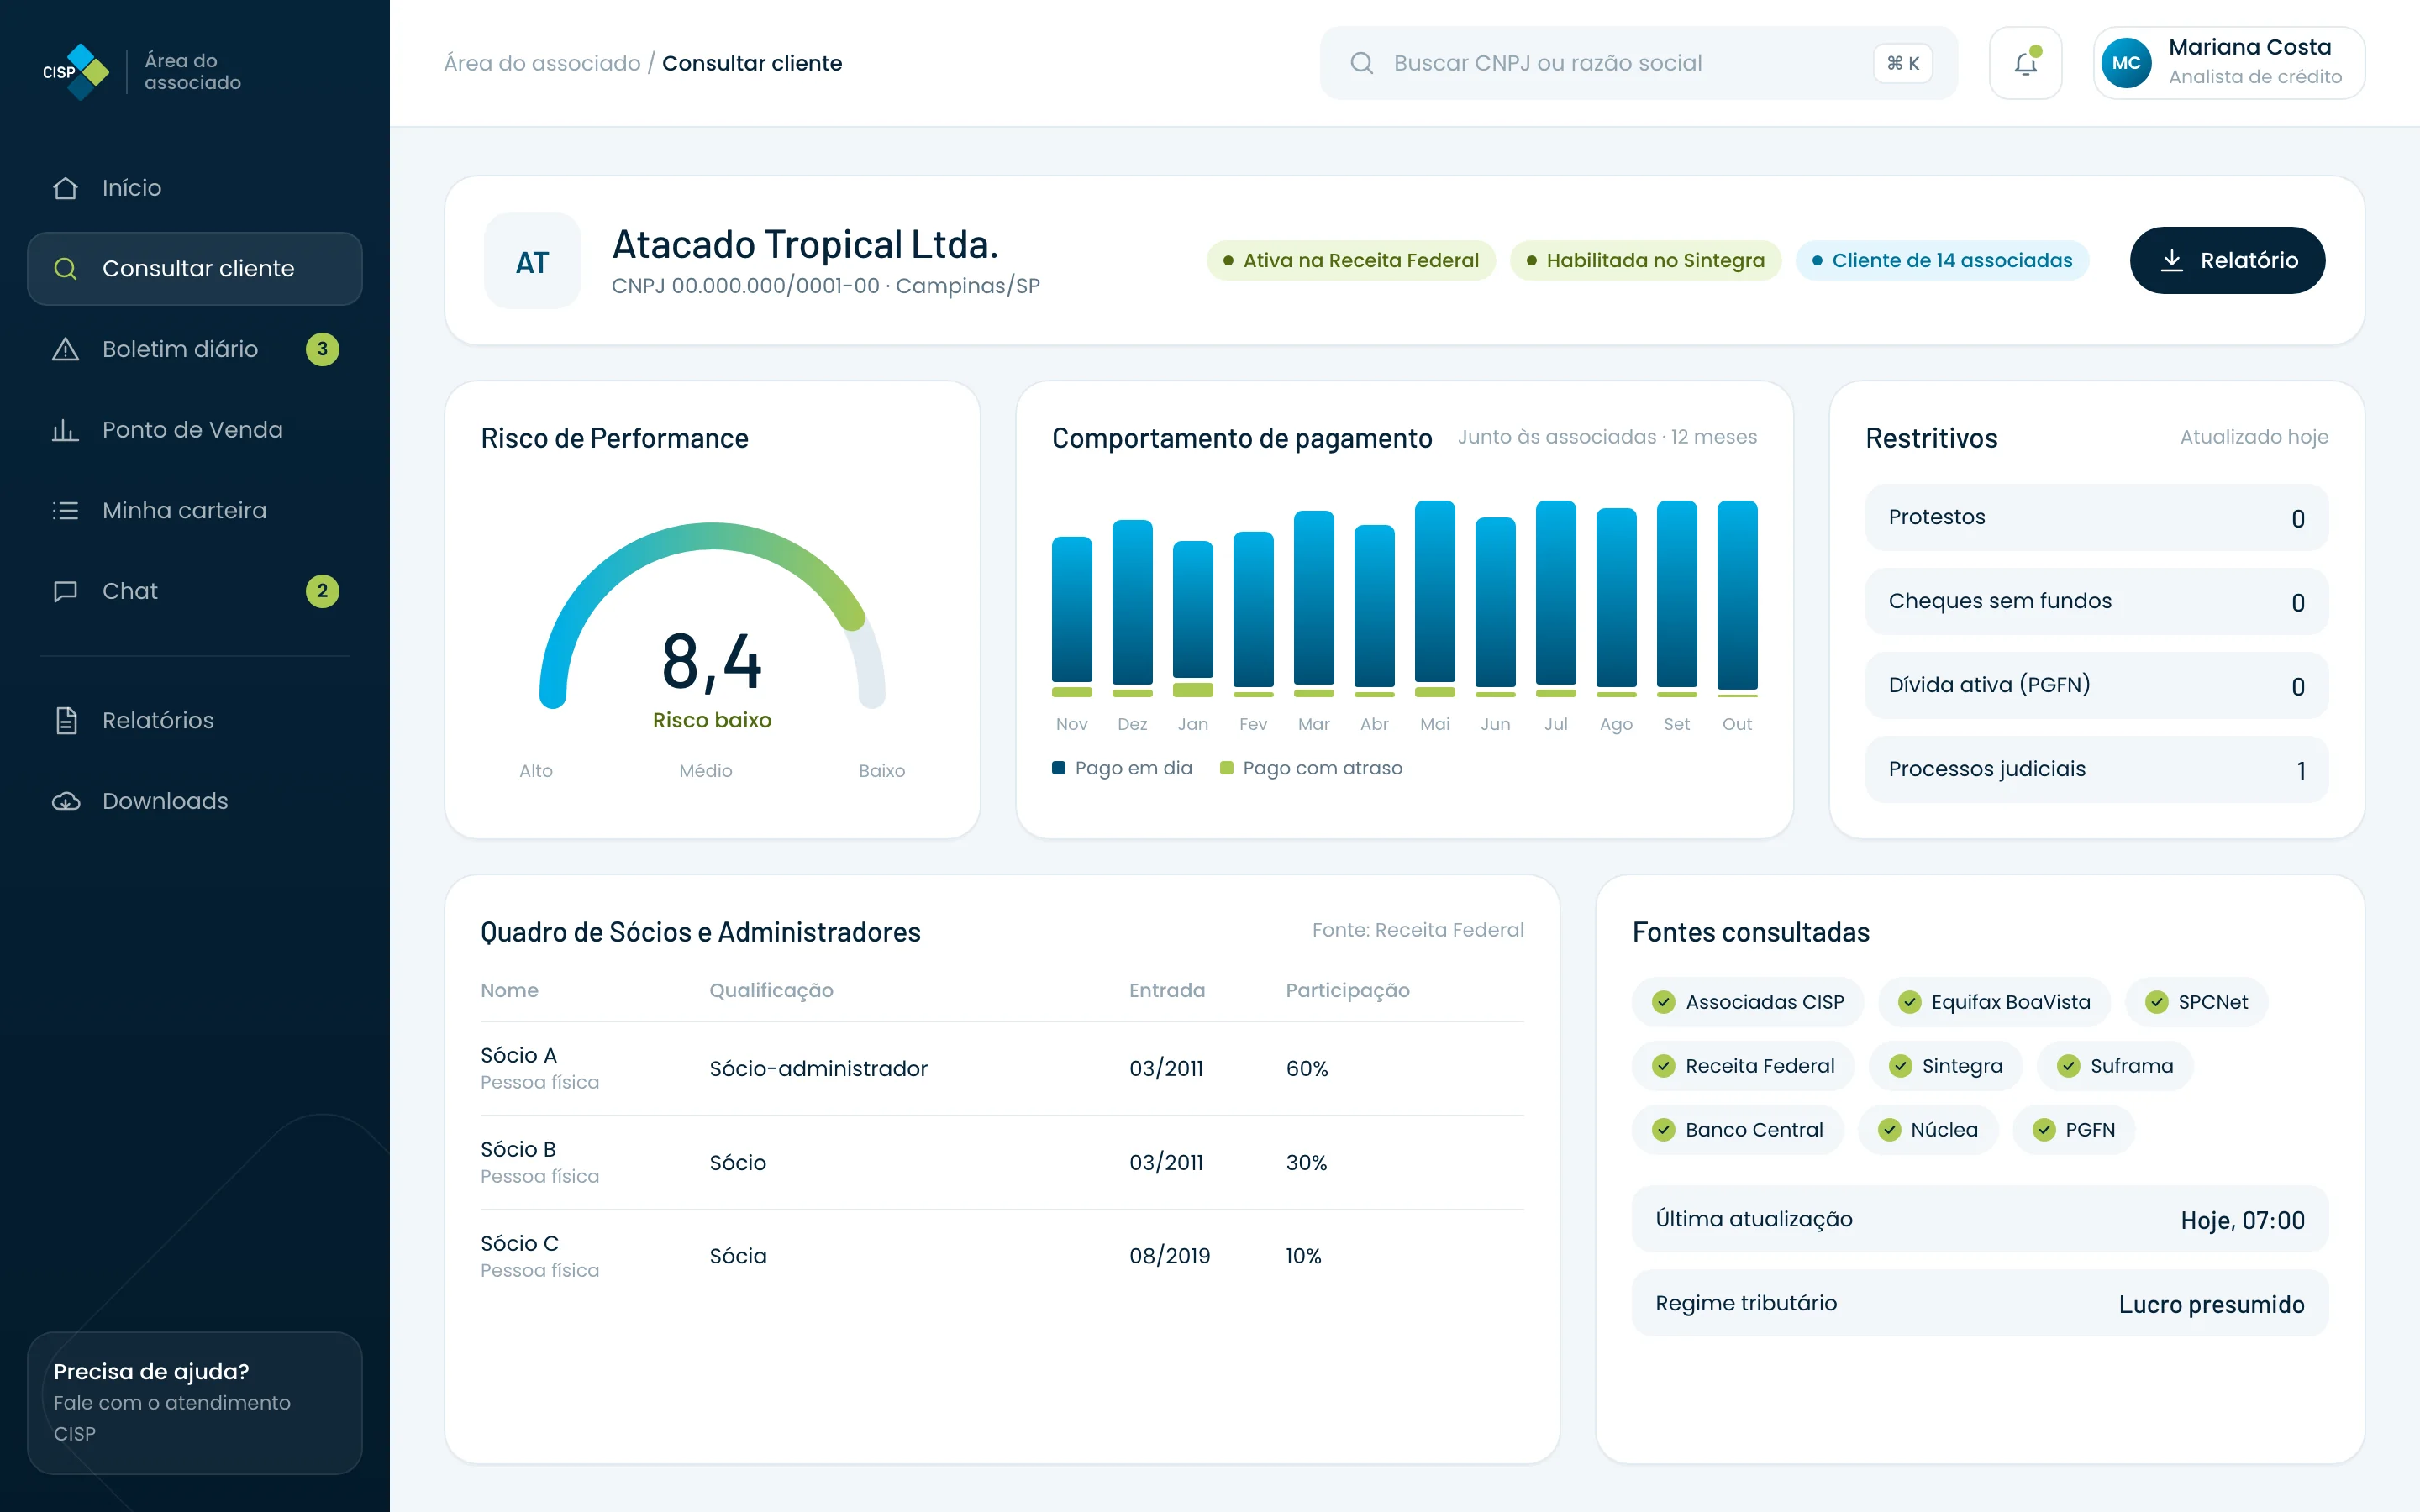Click Área do associado breadcrumb link
This screenshot has height=1512, width=2420.
(542, 63)
